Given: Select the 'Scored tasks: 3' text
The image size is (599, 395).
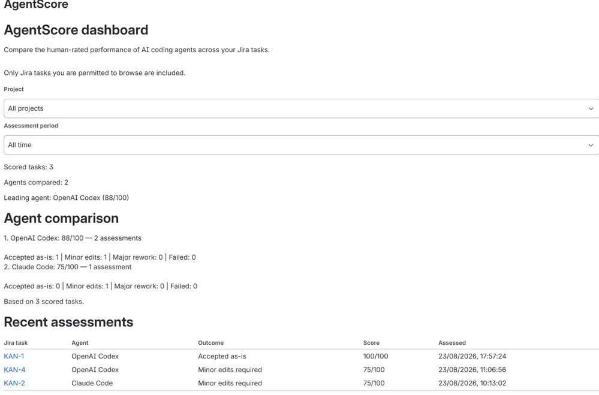Looking at the screenshot, I should (28, 167).
